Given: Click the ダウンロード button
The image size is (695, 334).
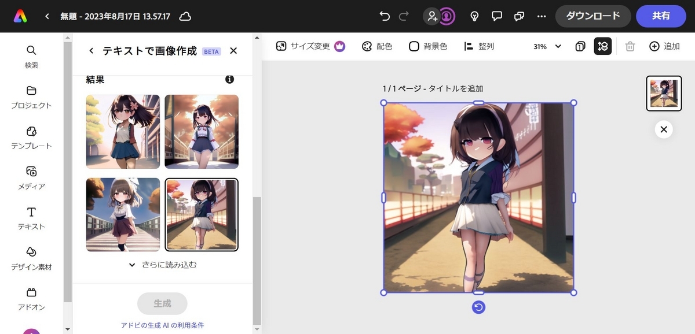Looking at the screenshot, I should tap(593, 16).
